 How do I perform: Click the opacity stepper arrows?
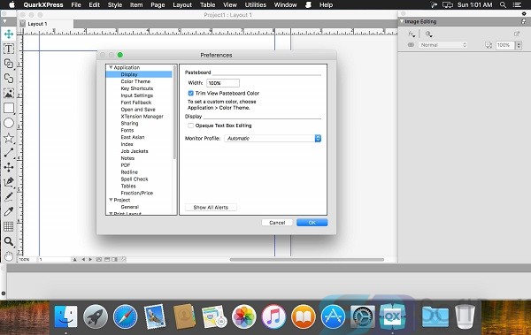(519, 45)
